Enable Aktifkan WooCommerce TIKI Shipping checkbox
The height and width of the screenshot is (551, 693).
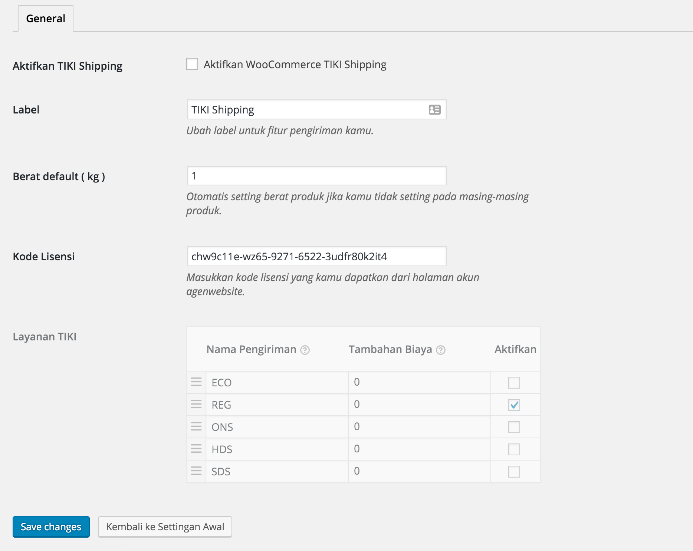coord(192,64)
